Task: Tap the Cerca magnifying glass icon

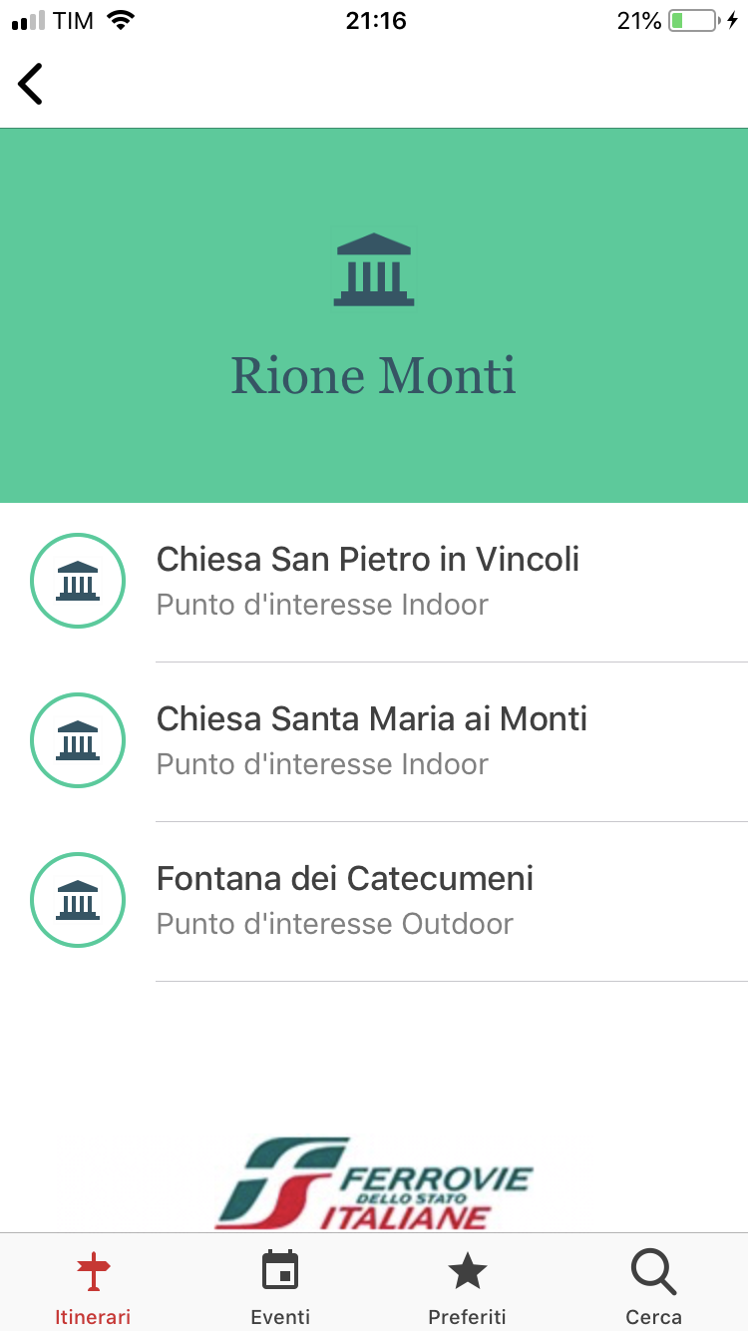Action: pos(654,1272)
